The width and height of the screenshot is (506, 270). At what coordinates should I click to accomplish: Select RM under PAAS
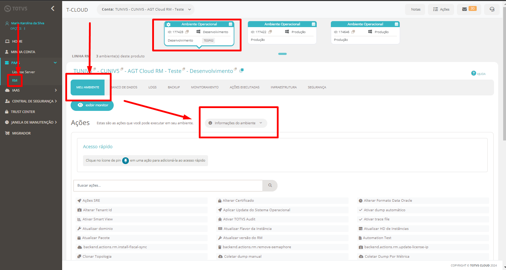15,81
